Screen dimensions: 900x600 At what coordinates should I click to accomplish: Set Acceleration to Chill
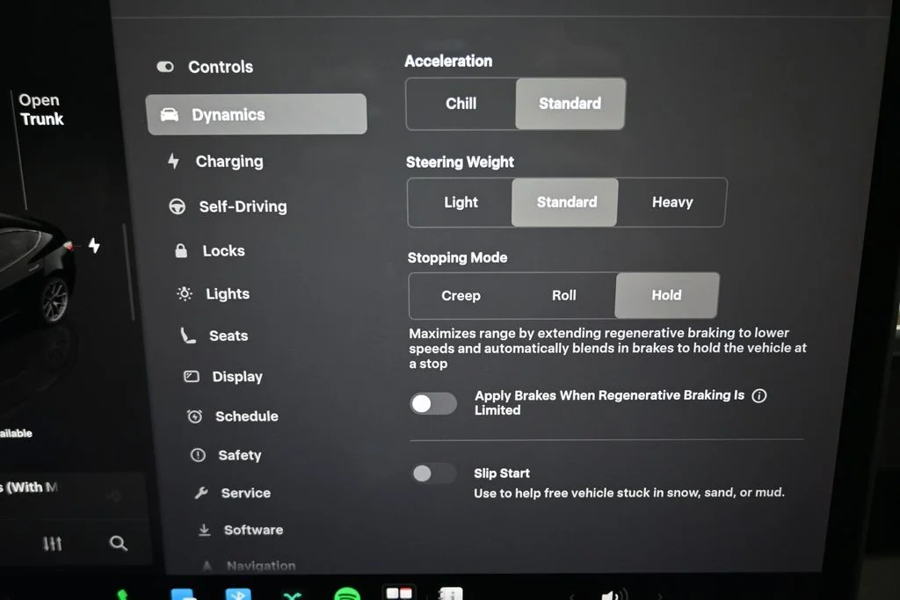[461, 104]
